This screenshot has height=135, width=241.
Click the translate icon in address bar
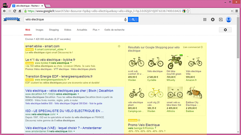click(184, 11)
